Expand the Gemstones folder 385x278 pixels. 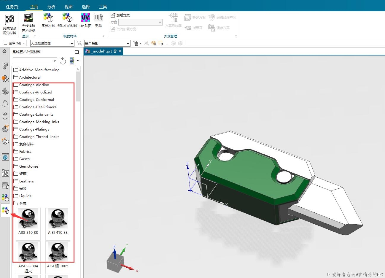26,166
